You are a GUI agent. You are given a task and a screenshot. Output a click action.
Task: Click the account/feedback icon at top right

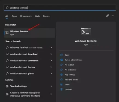coord(108,16)
